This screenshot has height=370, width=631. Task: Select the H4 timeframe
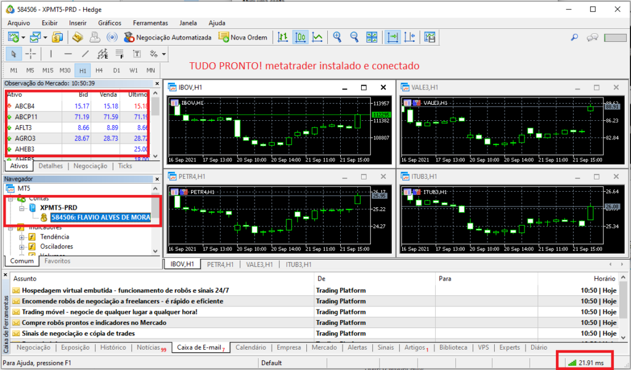99,70
